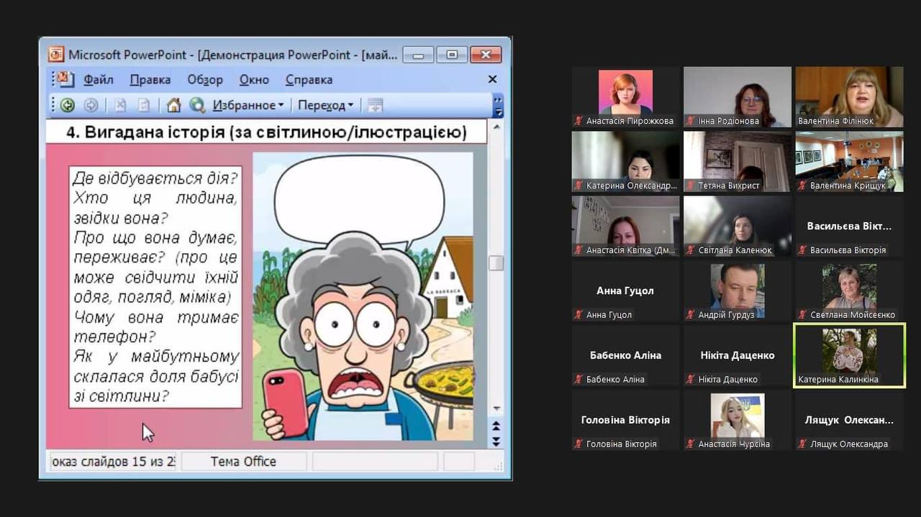Click the muted mic icon by Анастасія Пирожкова
The image size is (921, 517).
pyautogui.click(x=579, y=122)
